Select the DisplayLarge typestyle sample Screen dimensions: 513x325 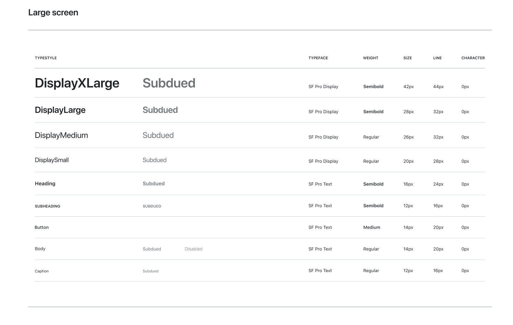pos(60,110)
